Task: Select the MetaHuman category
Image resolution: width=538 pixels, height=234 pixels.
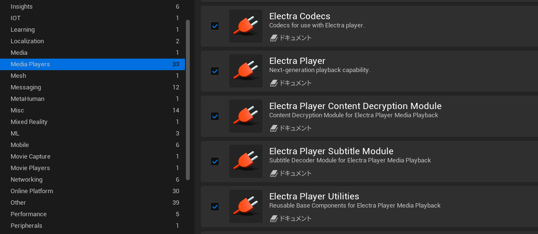Action: tap(92, 99)
